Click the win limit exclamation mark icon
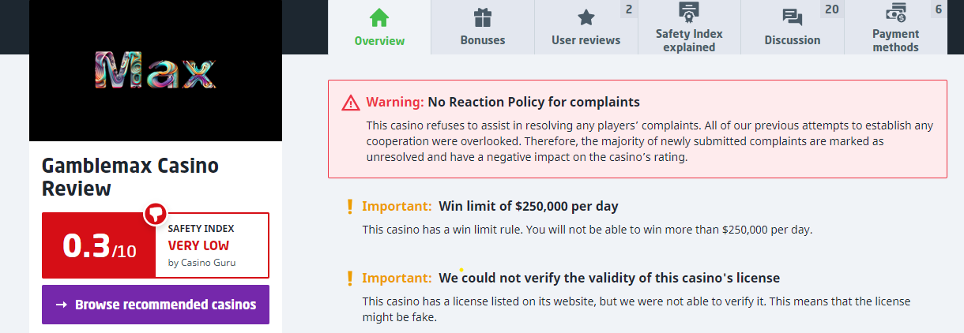The width and height of the screenshot is (964, 333). point(350,207)
